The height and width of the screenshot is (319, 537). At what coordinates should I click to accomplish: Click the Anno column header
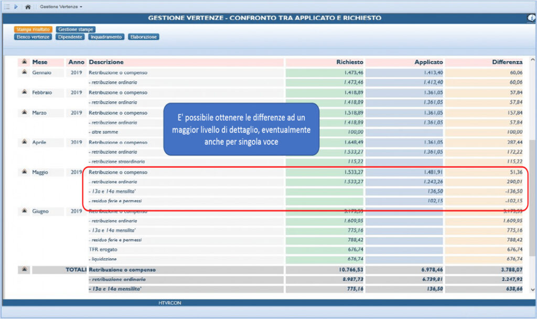pos(76,62)
